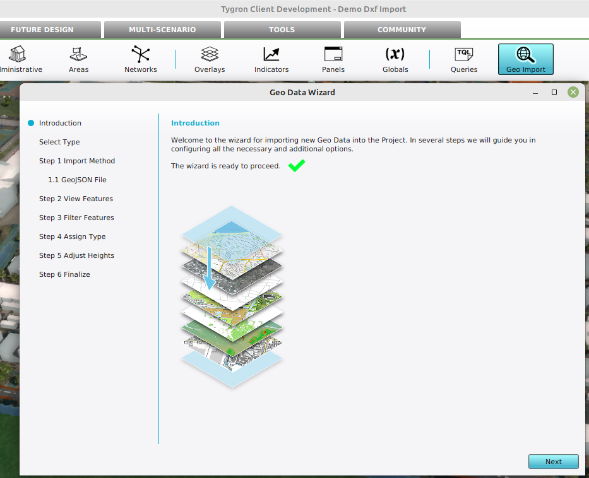The width and height of the screenshot is (589, 478).
Task: Click the Geo Import globe icon
Action: [x=525, y=54]
